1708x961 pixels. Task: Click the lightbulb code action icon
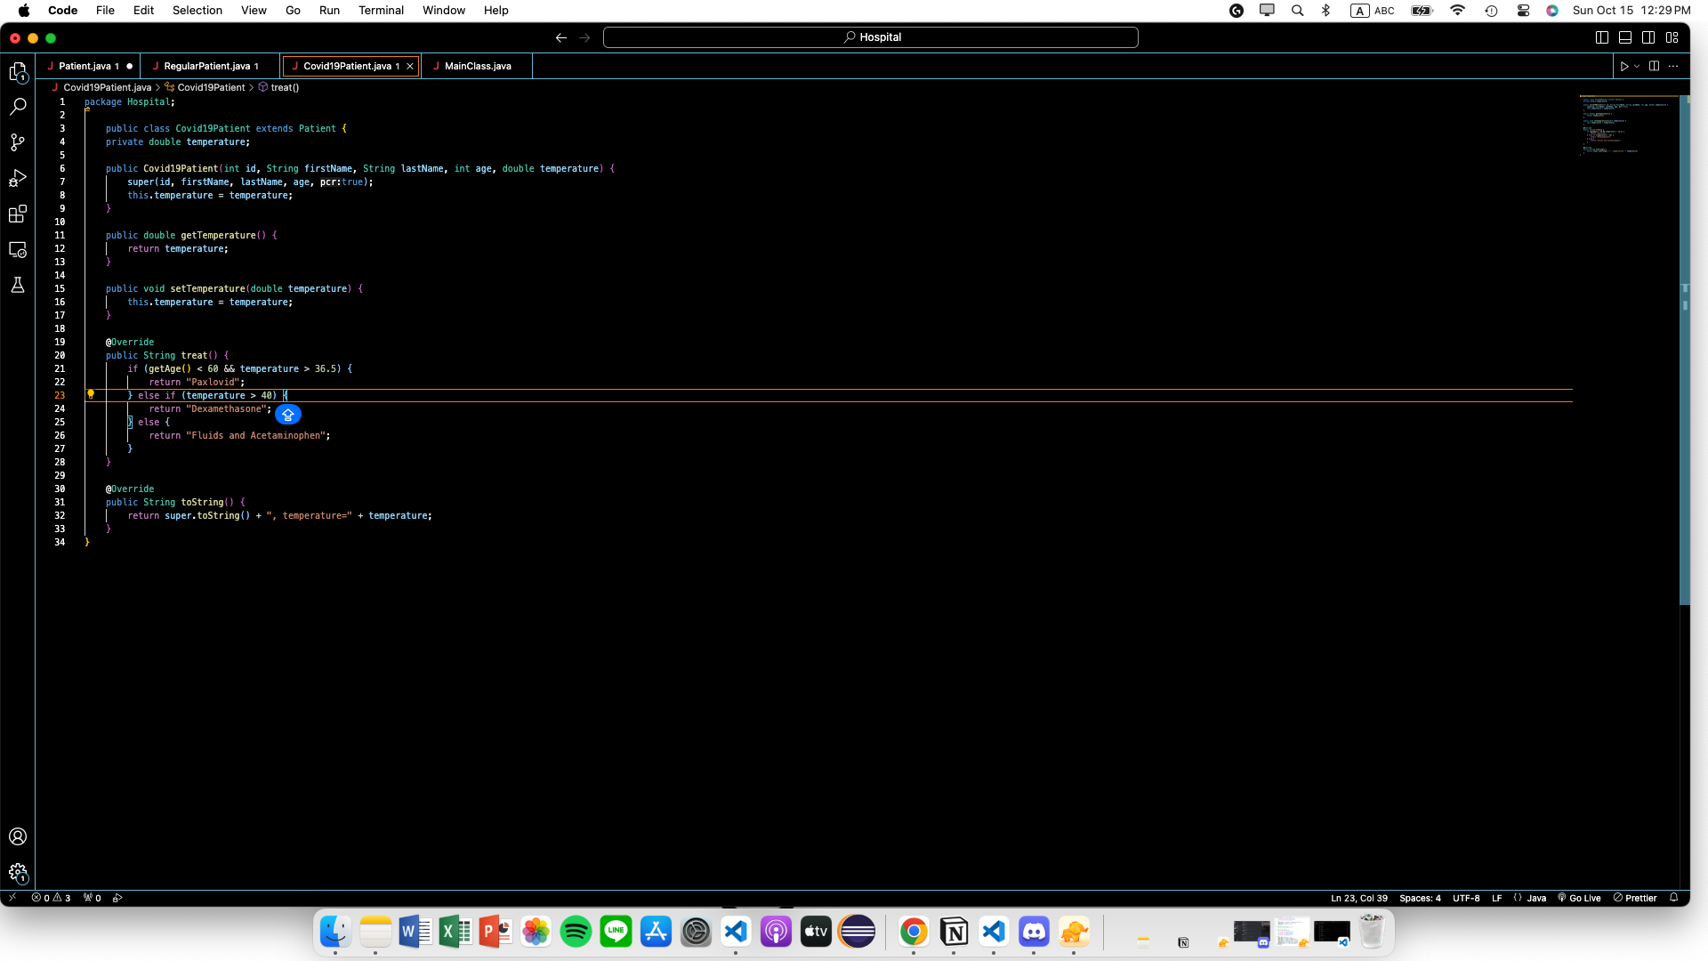(91, 394)
